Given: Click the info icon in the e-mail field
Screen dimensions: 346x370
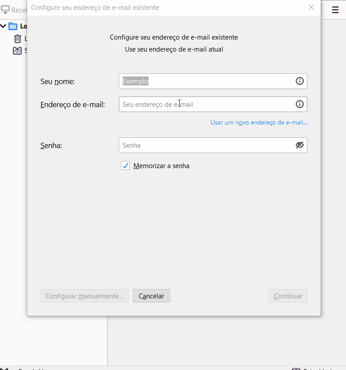Looking at the screenshot, I should pyautogui.click(x=300, y=104).
